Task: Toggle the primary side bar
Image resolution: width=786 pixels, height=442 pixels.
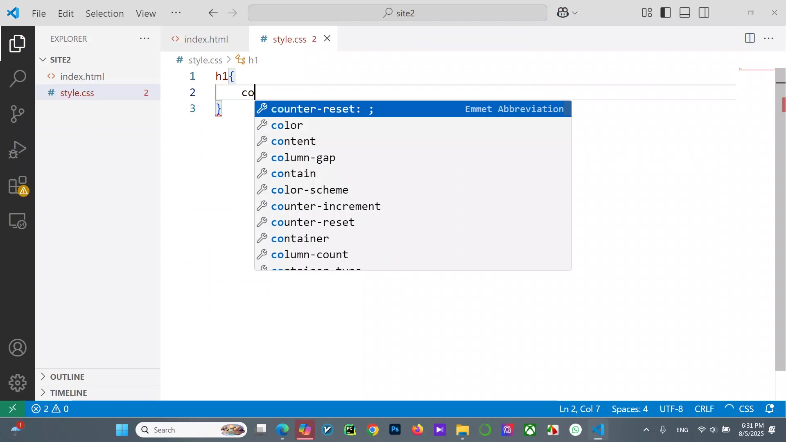Action: click(666, 13)
